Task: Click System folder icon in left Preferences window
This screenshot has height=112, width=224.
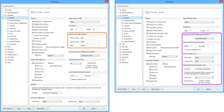Action: click(6, 10)
